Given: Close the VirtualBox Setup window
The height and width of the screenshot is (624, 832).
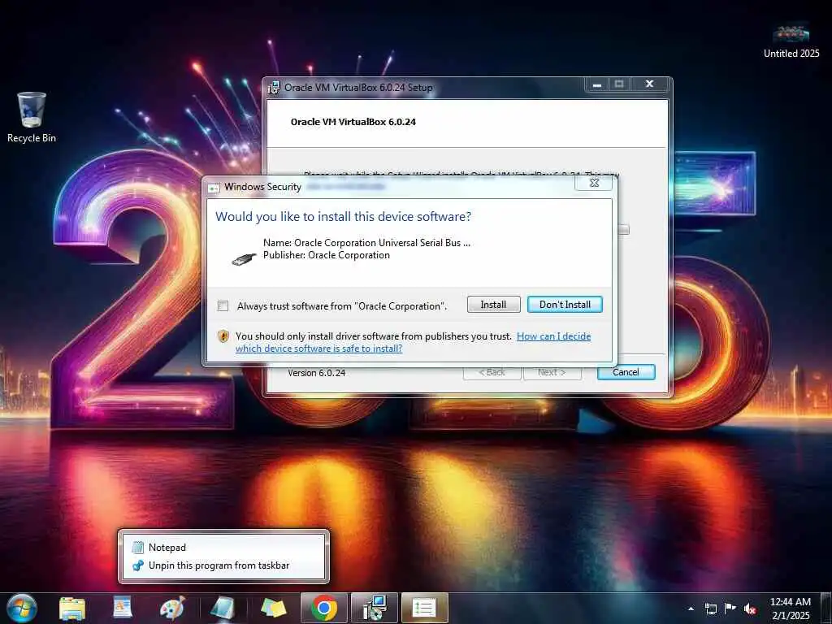Looking at the screenshot, I should coord(649,84).
